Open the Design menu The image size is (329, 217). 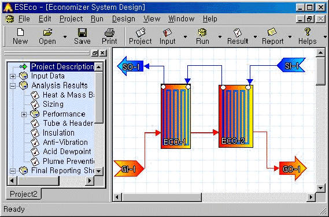pos(123,19)
